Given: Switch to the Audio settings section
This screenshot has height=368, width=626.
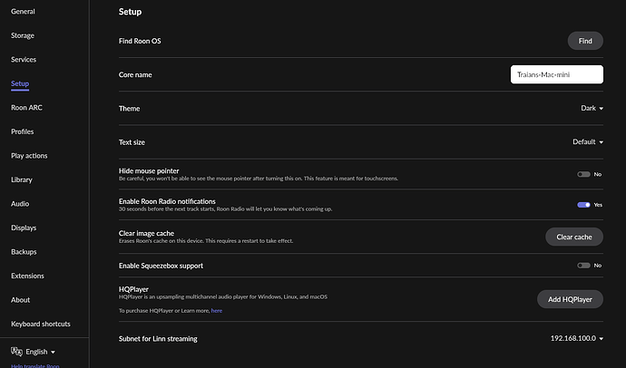Looking at the screenshot, I should pyautogui.click(x=20, y=204).
